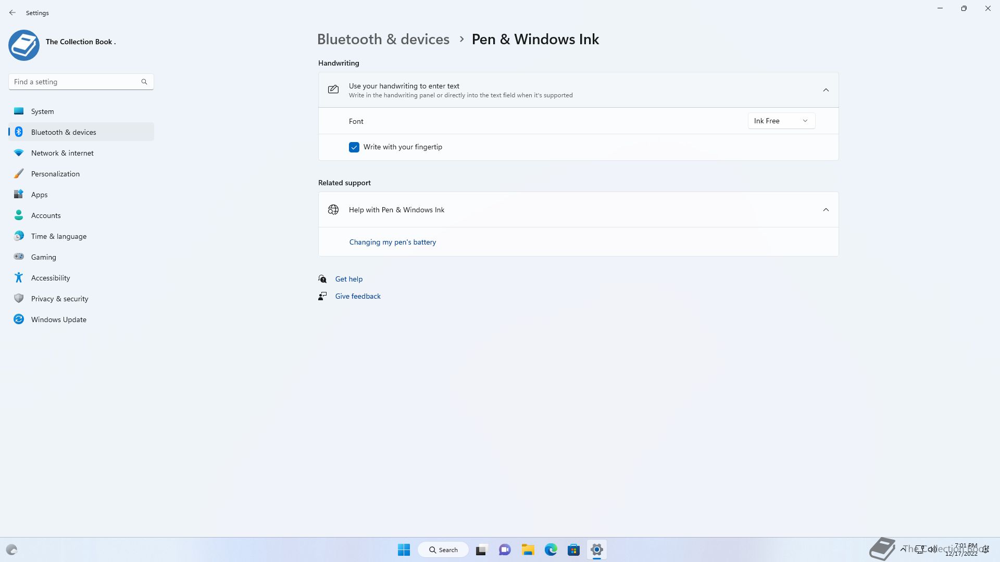This screenshot has width=1000, height=562.
Task: Open the Windows Start menu icon
Action: coord(404,550)
